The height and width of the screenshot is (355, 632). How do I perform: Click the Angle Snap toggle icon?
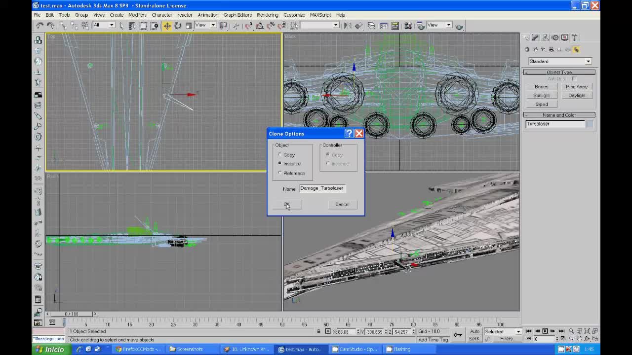259,26
